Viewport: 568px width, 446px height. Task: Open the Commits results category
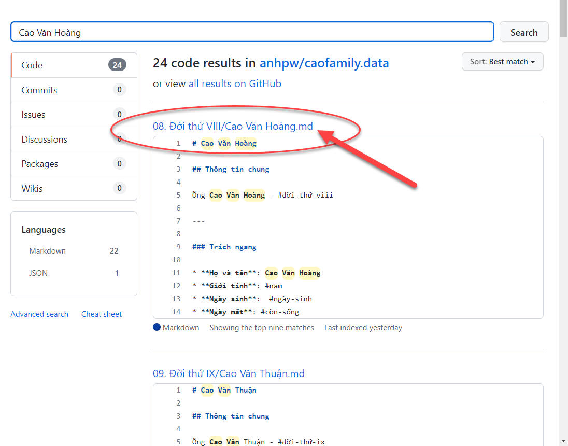click(74, 90)
